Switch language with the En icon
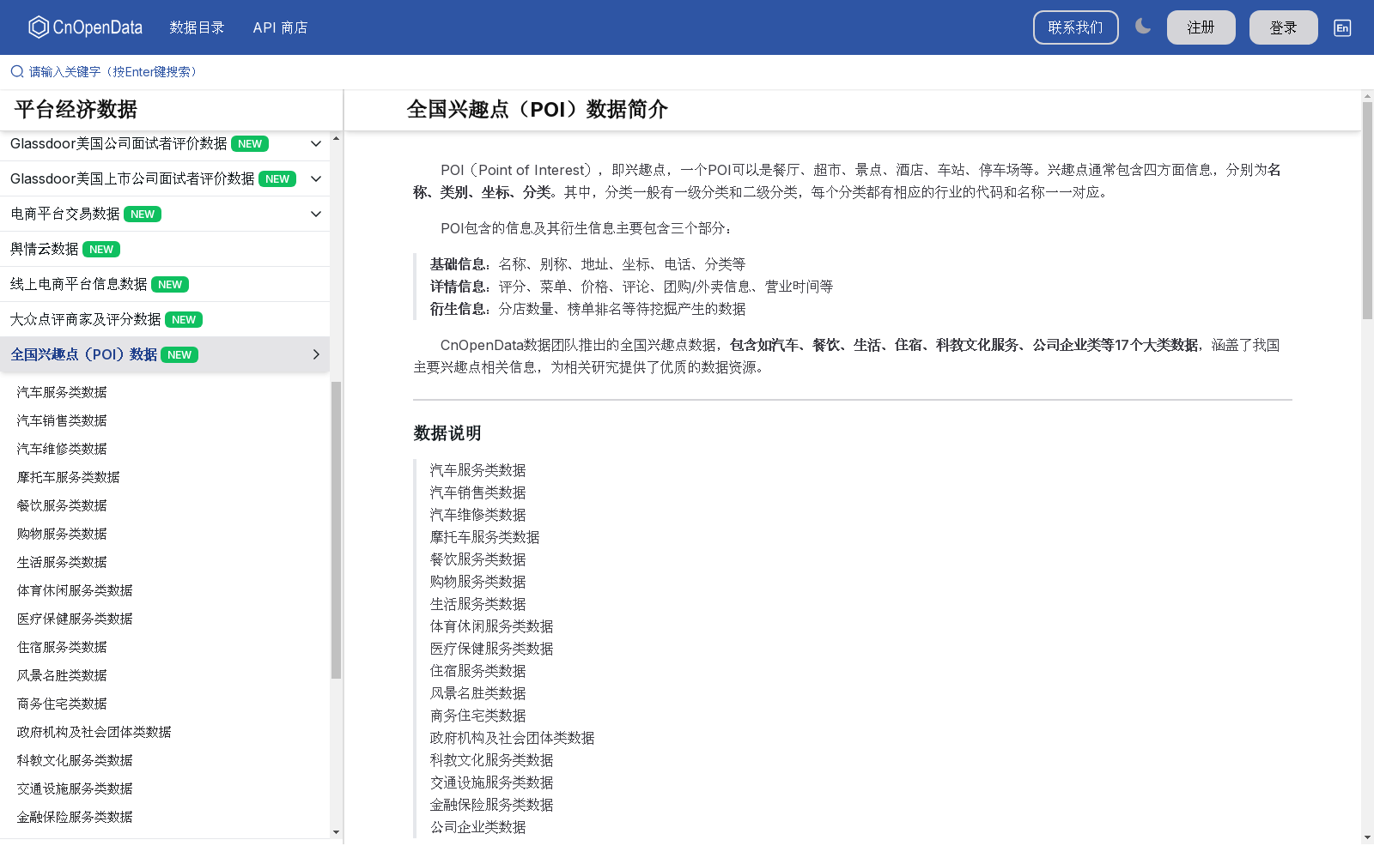 pyautogui.click(x=1342, y=27)
